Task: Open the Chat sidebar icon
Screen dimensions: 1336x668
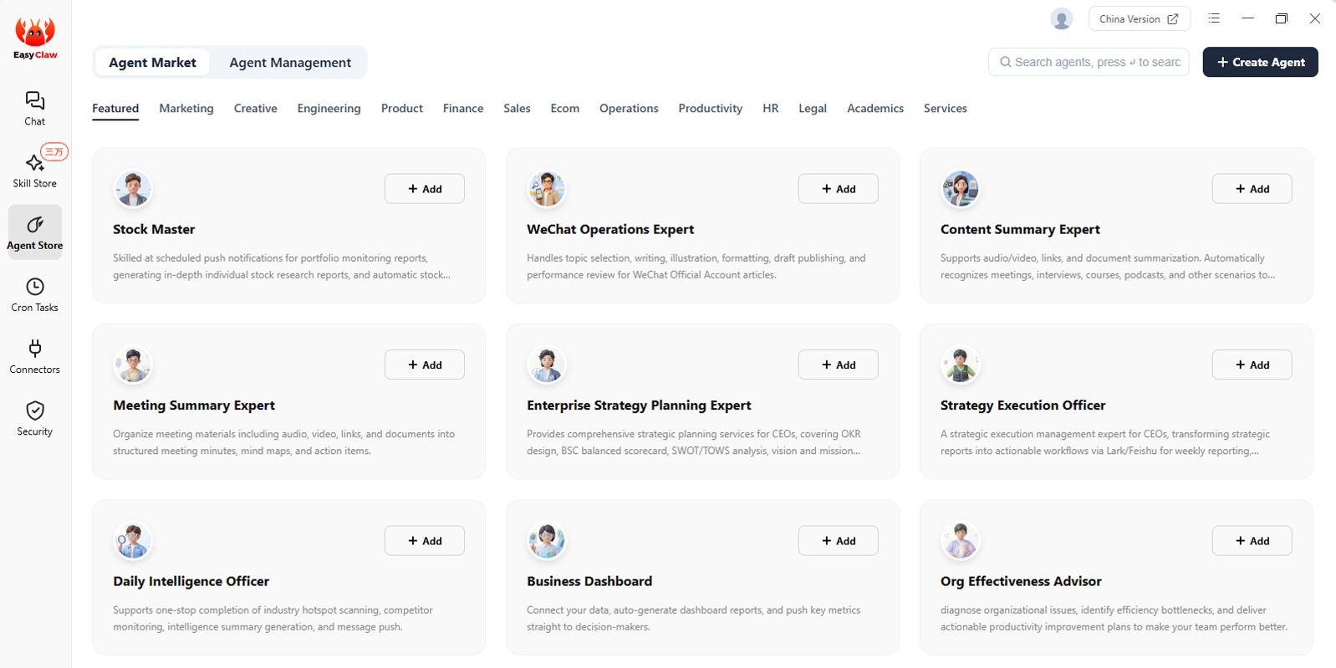Action: tap(34, 101)
